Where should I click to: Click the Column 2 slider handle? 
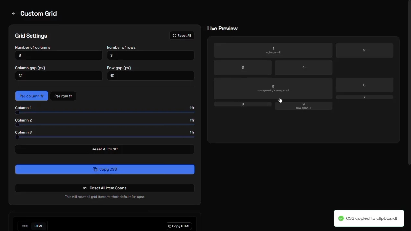point(17,125)
